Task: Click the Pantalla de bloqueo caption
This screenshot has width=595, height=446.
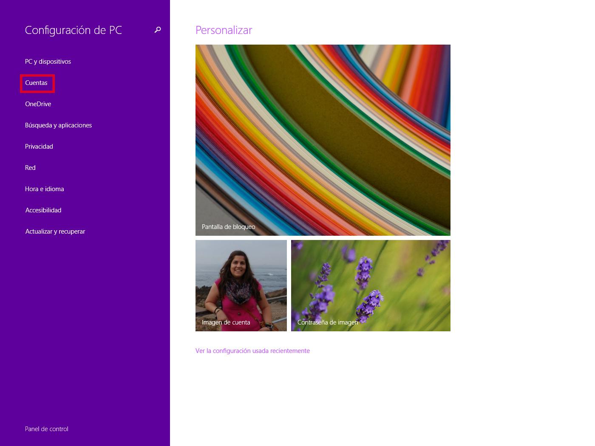Action: (x=229, y=227)
